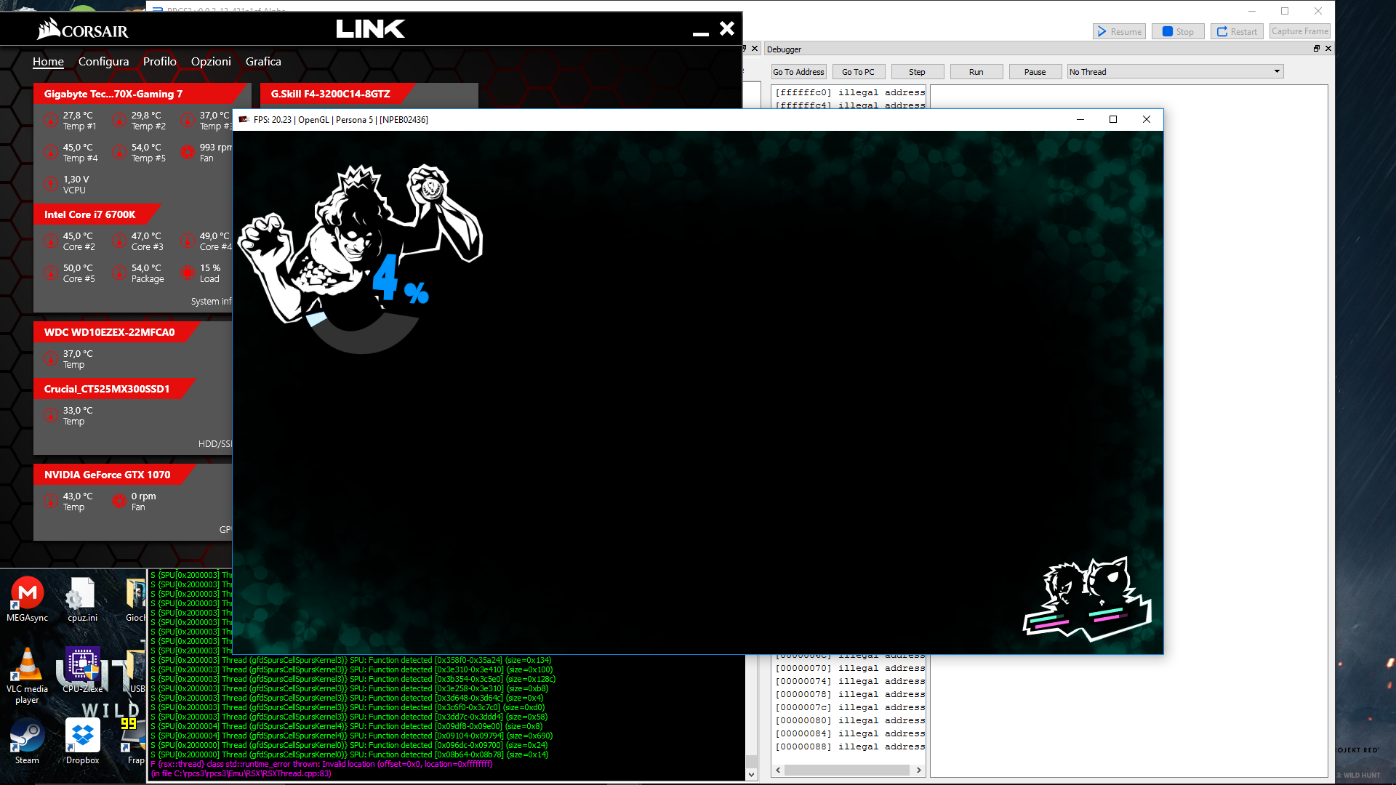The width and height of the screenshot is (1396, 785).
Task: Open the cpuz.ini file icon
Action: pos(81,595)
